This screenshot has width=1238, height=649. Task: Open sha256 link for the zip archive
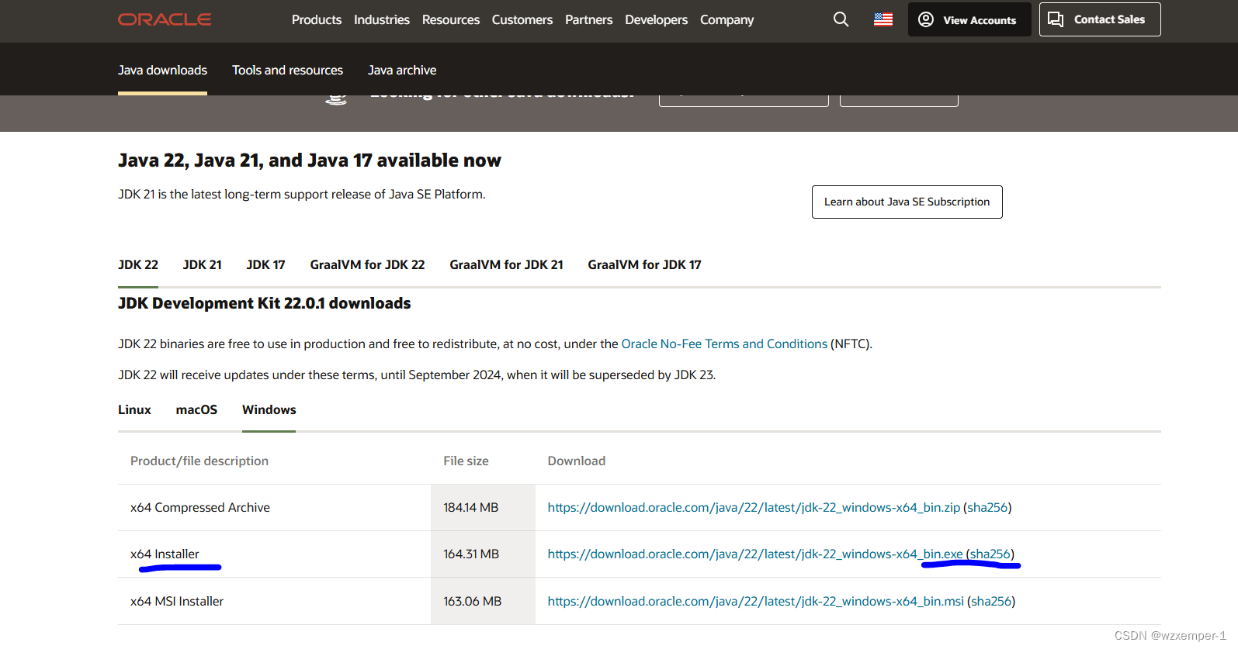[987, 507]
